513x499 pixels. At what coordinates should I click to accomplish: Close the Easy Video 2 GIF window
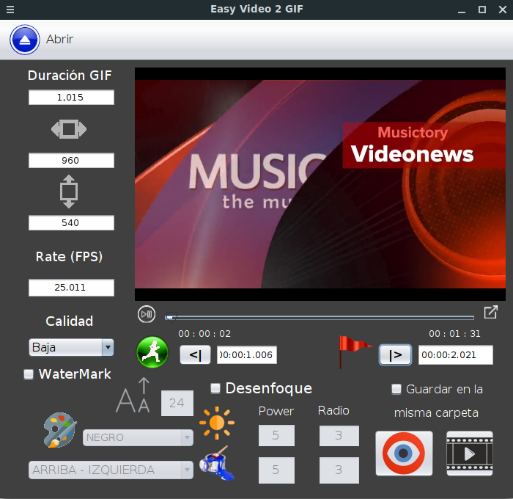[503, 10]
